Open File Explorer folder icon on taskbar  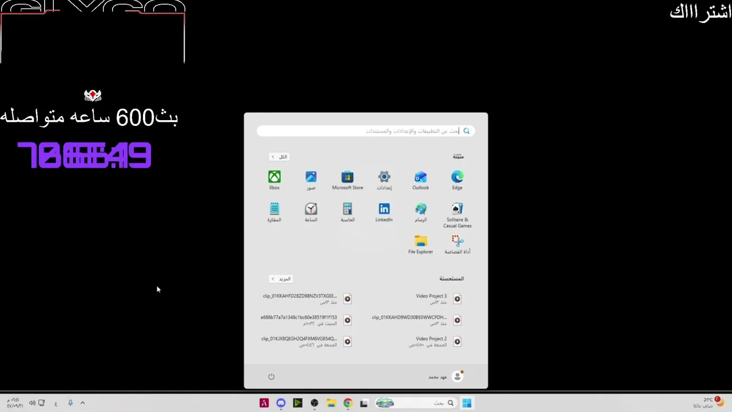331,403
